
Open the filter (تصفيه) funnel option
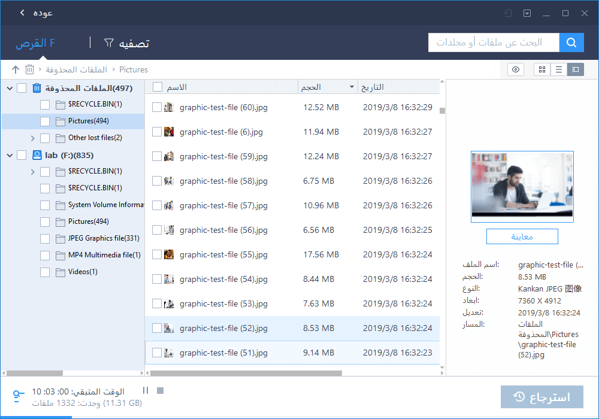click(x=126, y=43)
